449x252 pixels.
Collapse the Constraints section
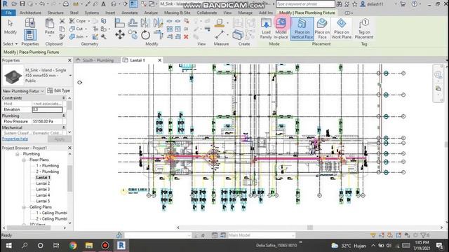tap(64, 98)
